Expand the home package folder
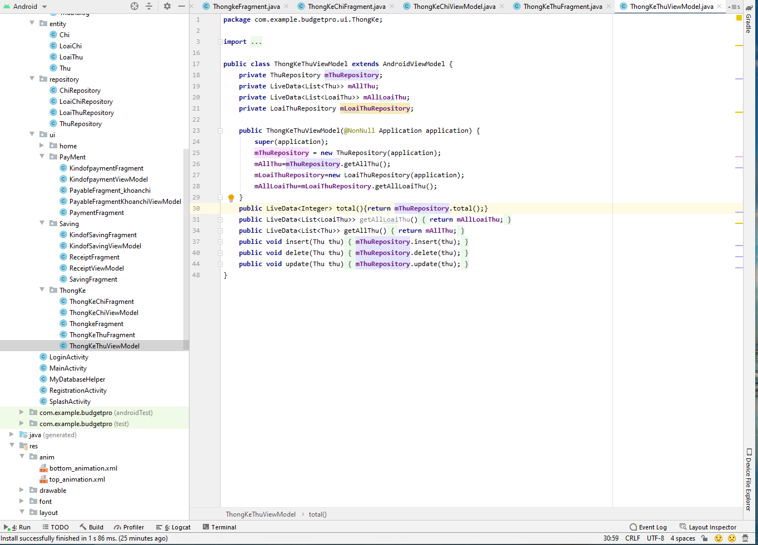Viewport: 758px width, 545px height. [42, 146]
